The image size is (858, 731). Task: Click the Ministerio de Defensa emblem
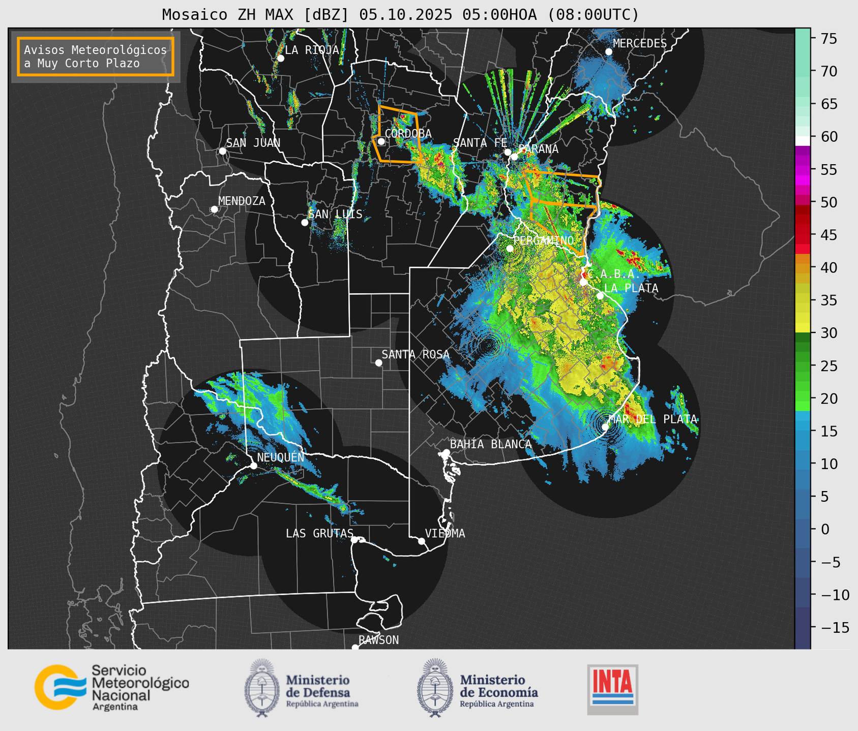[262, 688]
